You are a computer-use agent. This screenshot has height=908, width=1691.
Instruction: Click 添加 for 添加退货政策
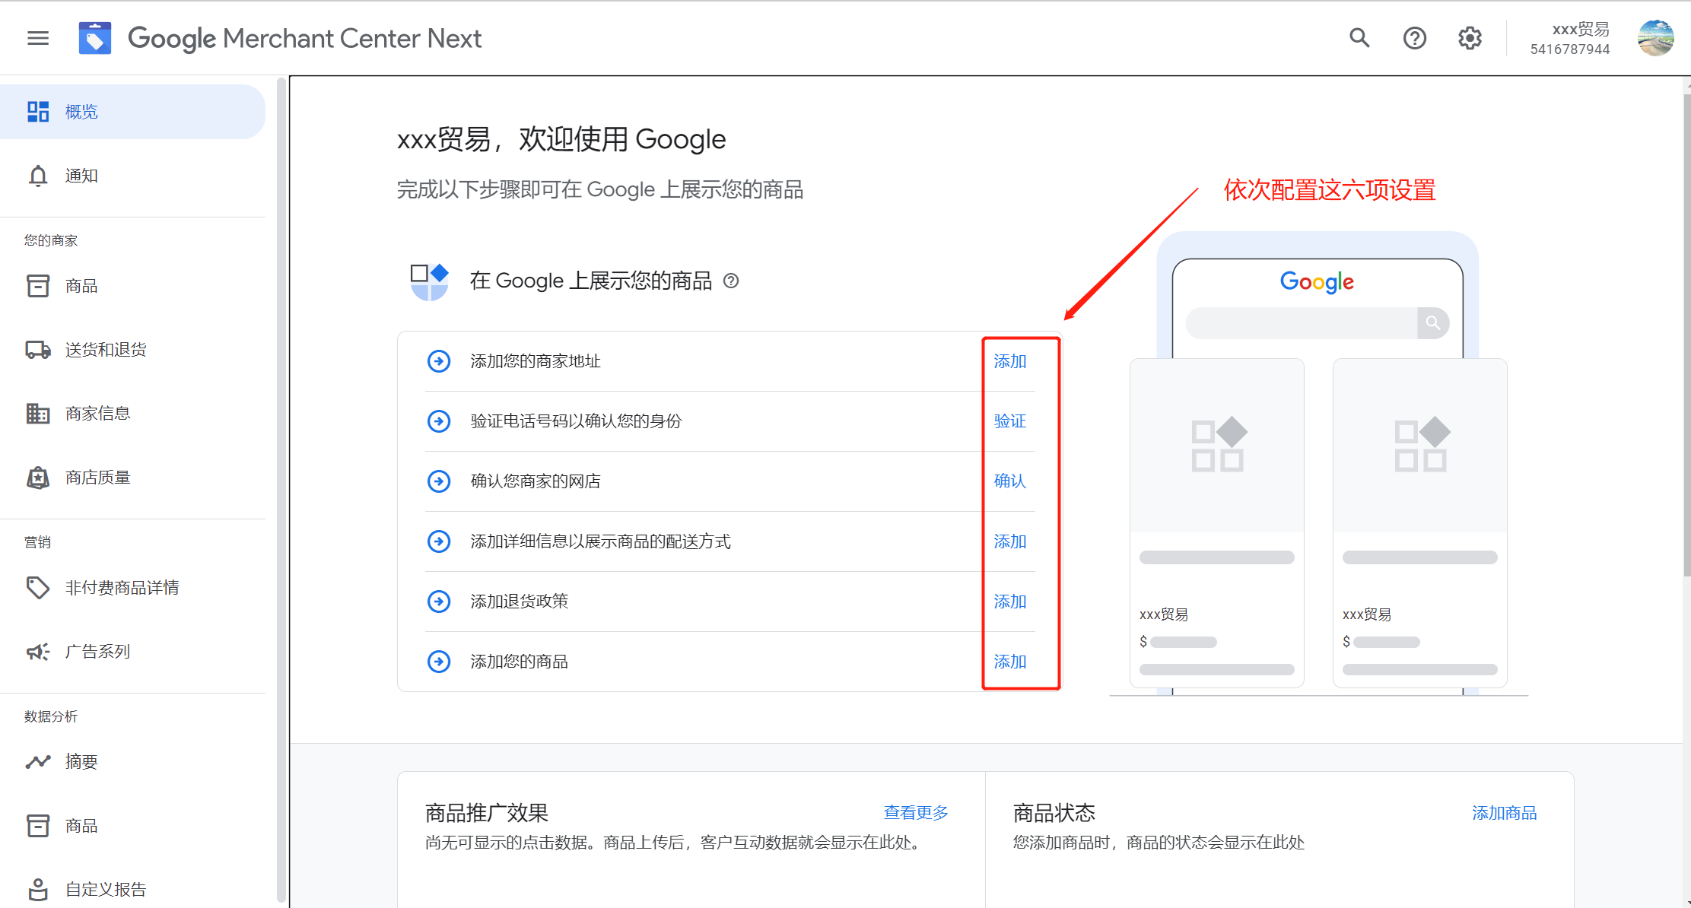pyautogui.click(x=1010, y=602)
